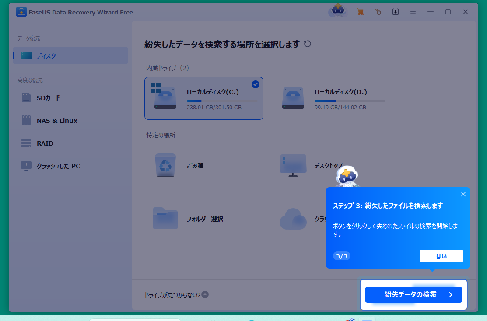Click the ごみ箱 recycle bin icon
This screenshot has width=487, height=321.
(x=165, y=165)
